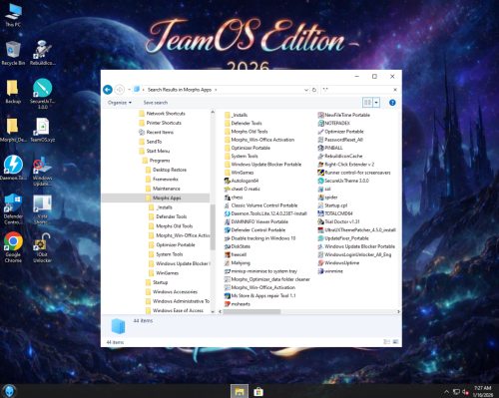Viewport: 499px width, 398px height.
Task: Select the _Installs folder in results
Action: [237, 115]
